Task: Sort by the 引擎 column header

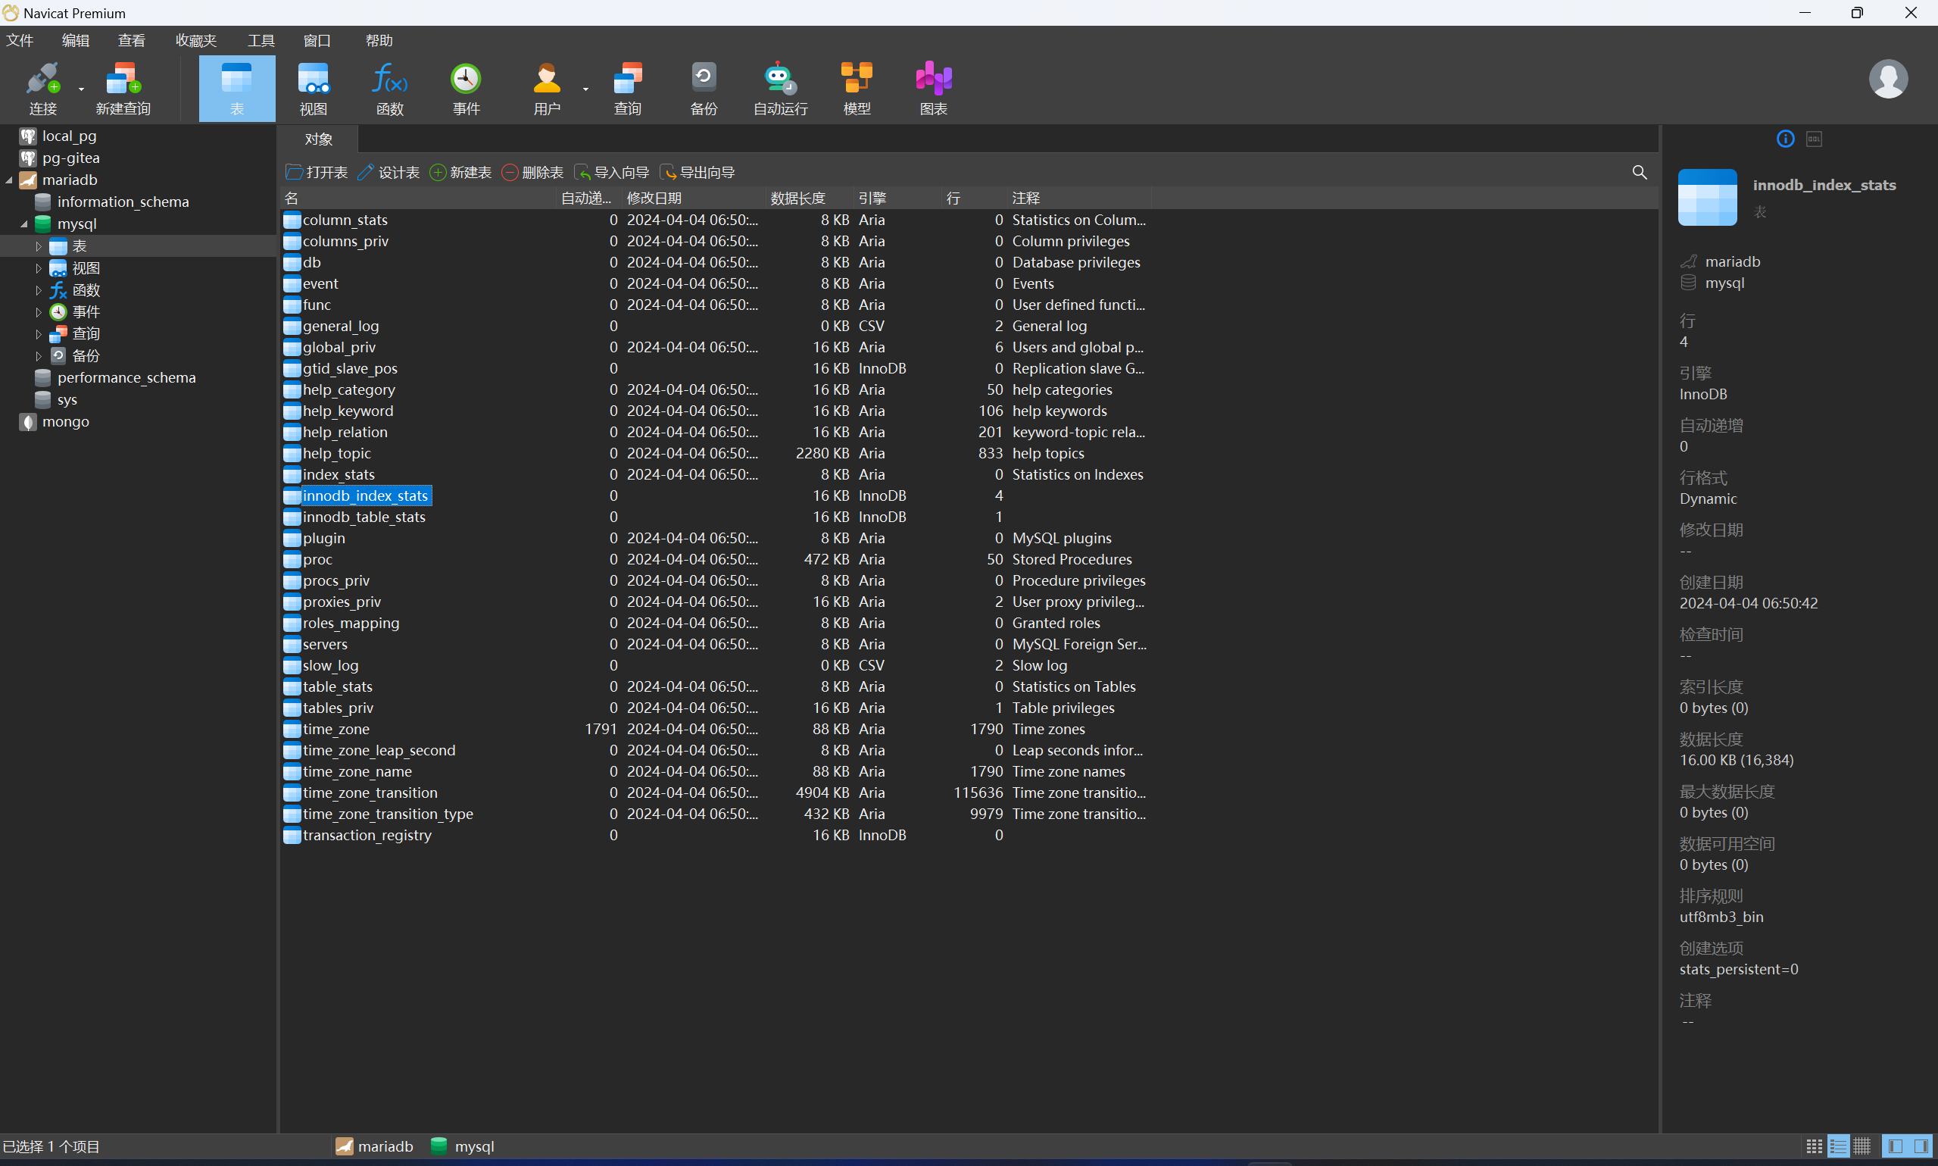Action: coord(897,198)
